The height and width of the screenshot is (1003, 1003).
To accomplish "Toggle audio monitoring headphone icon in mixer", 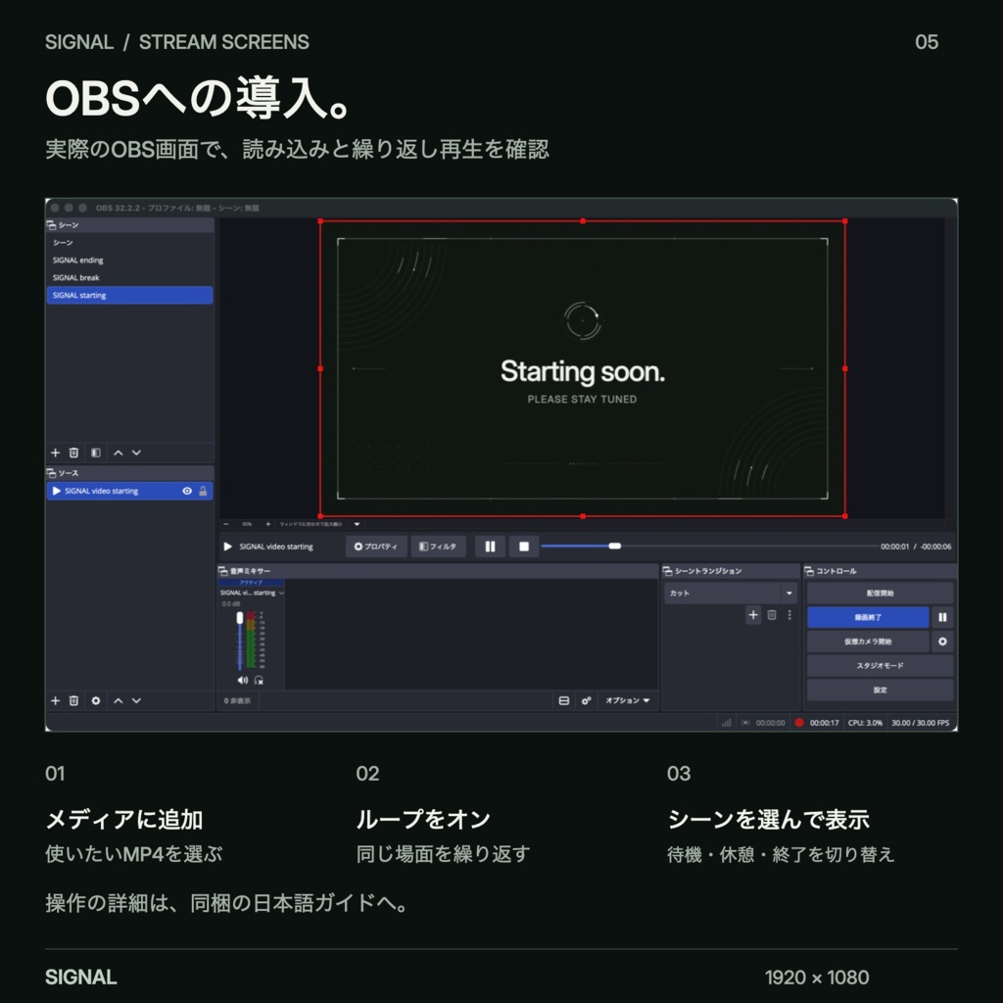I will click(x=259, y=680).
